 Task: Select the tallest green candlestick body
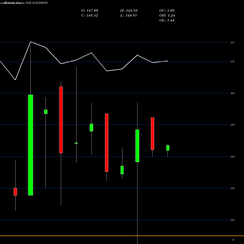pyautogui.click(x=31, y=145)
